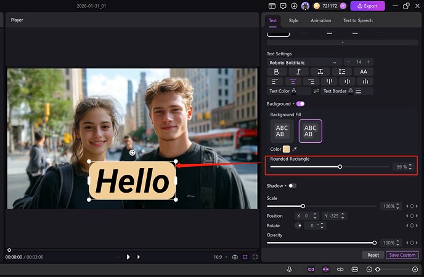This screenshot has height=277, width=424.
Task: Click the Opacity slider handle
Action: (x=374, y=243)
